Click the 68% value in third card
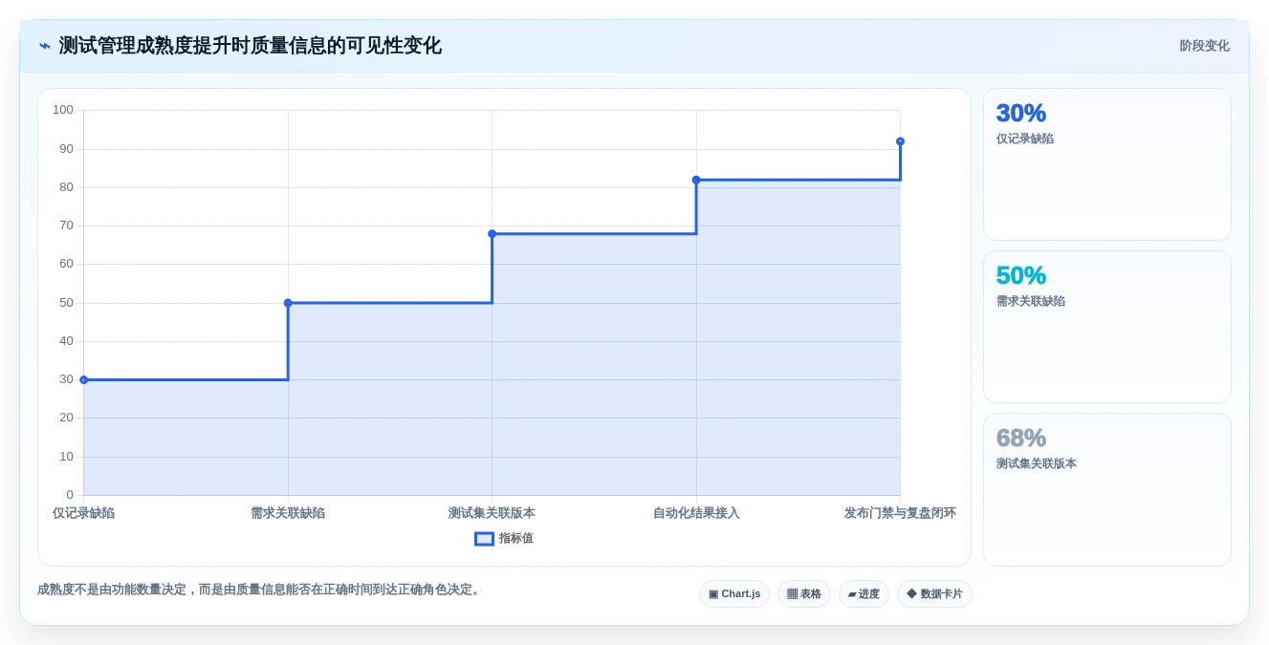 (1021, 439)
